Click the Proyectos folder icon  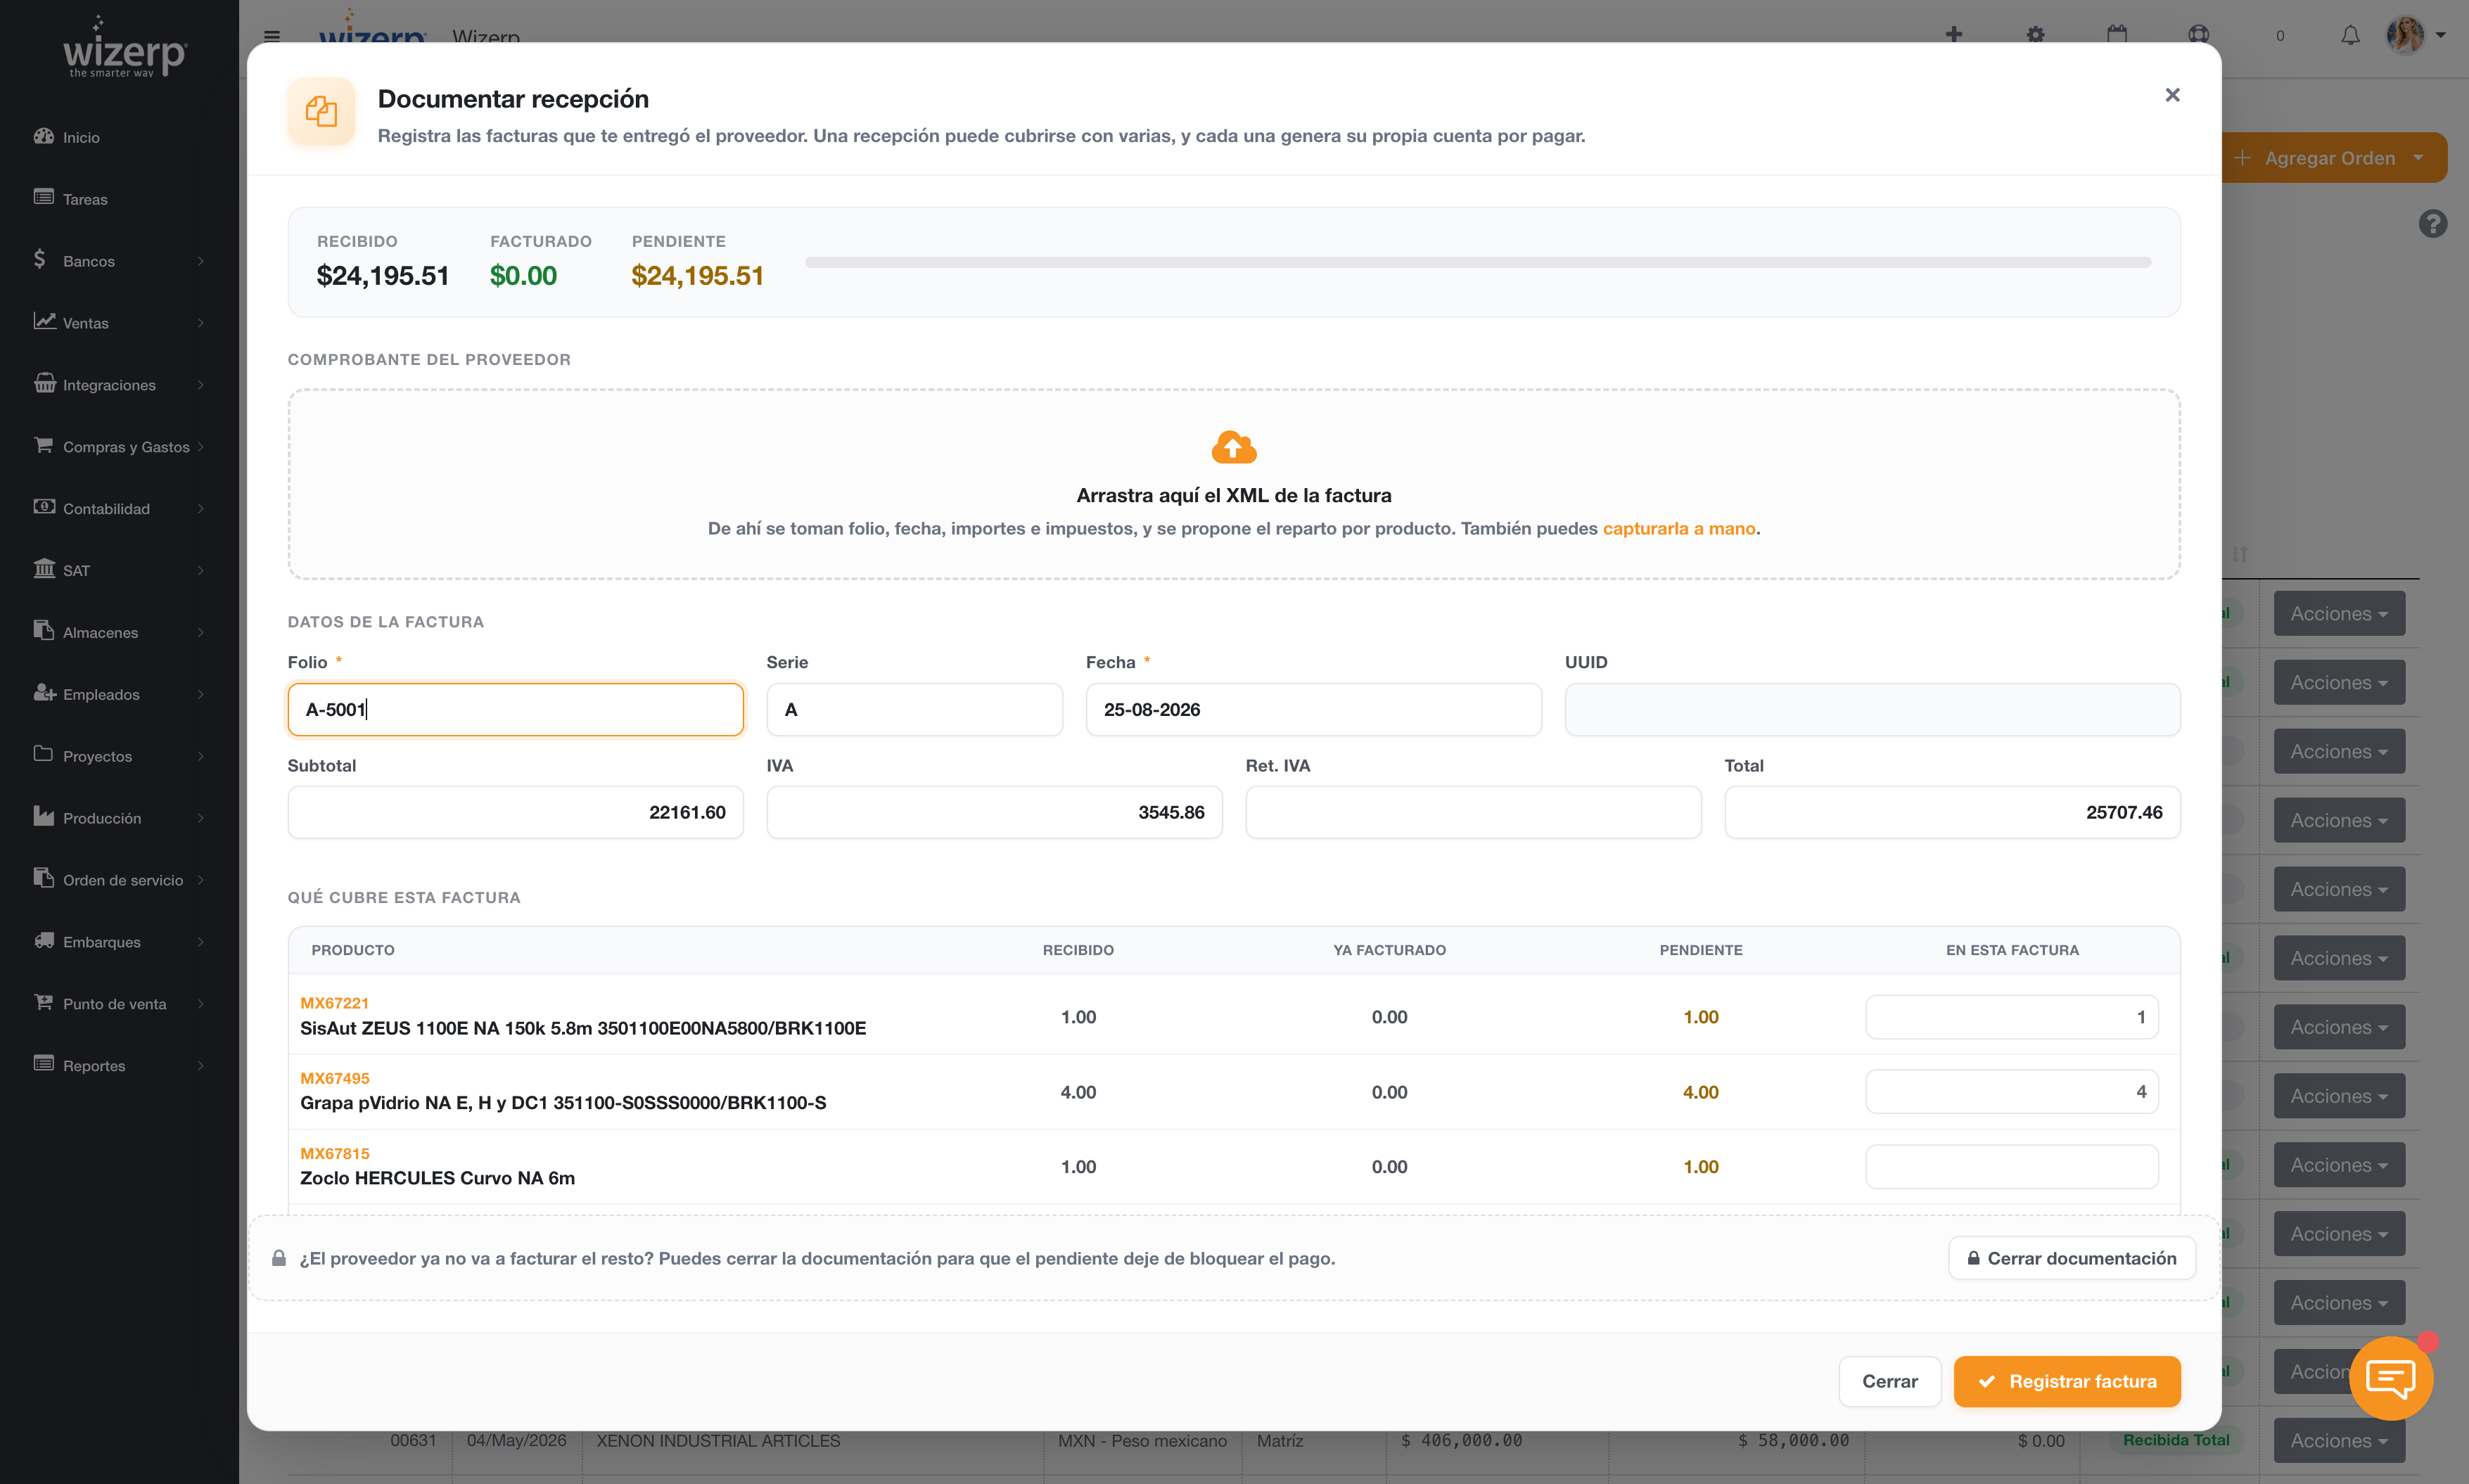[43, 754]
